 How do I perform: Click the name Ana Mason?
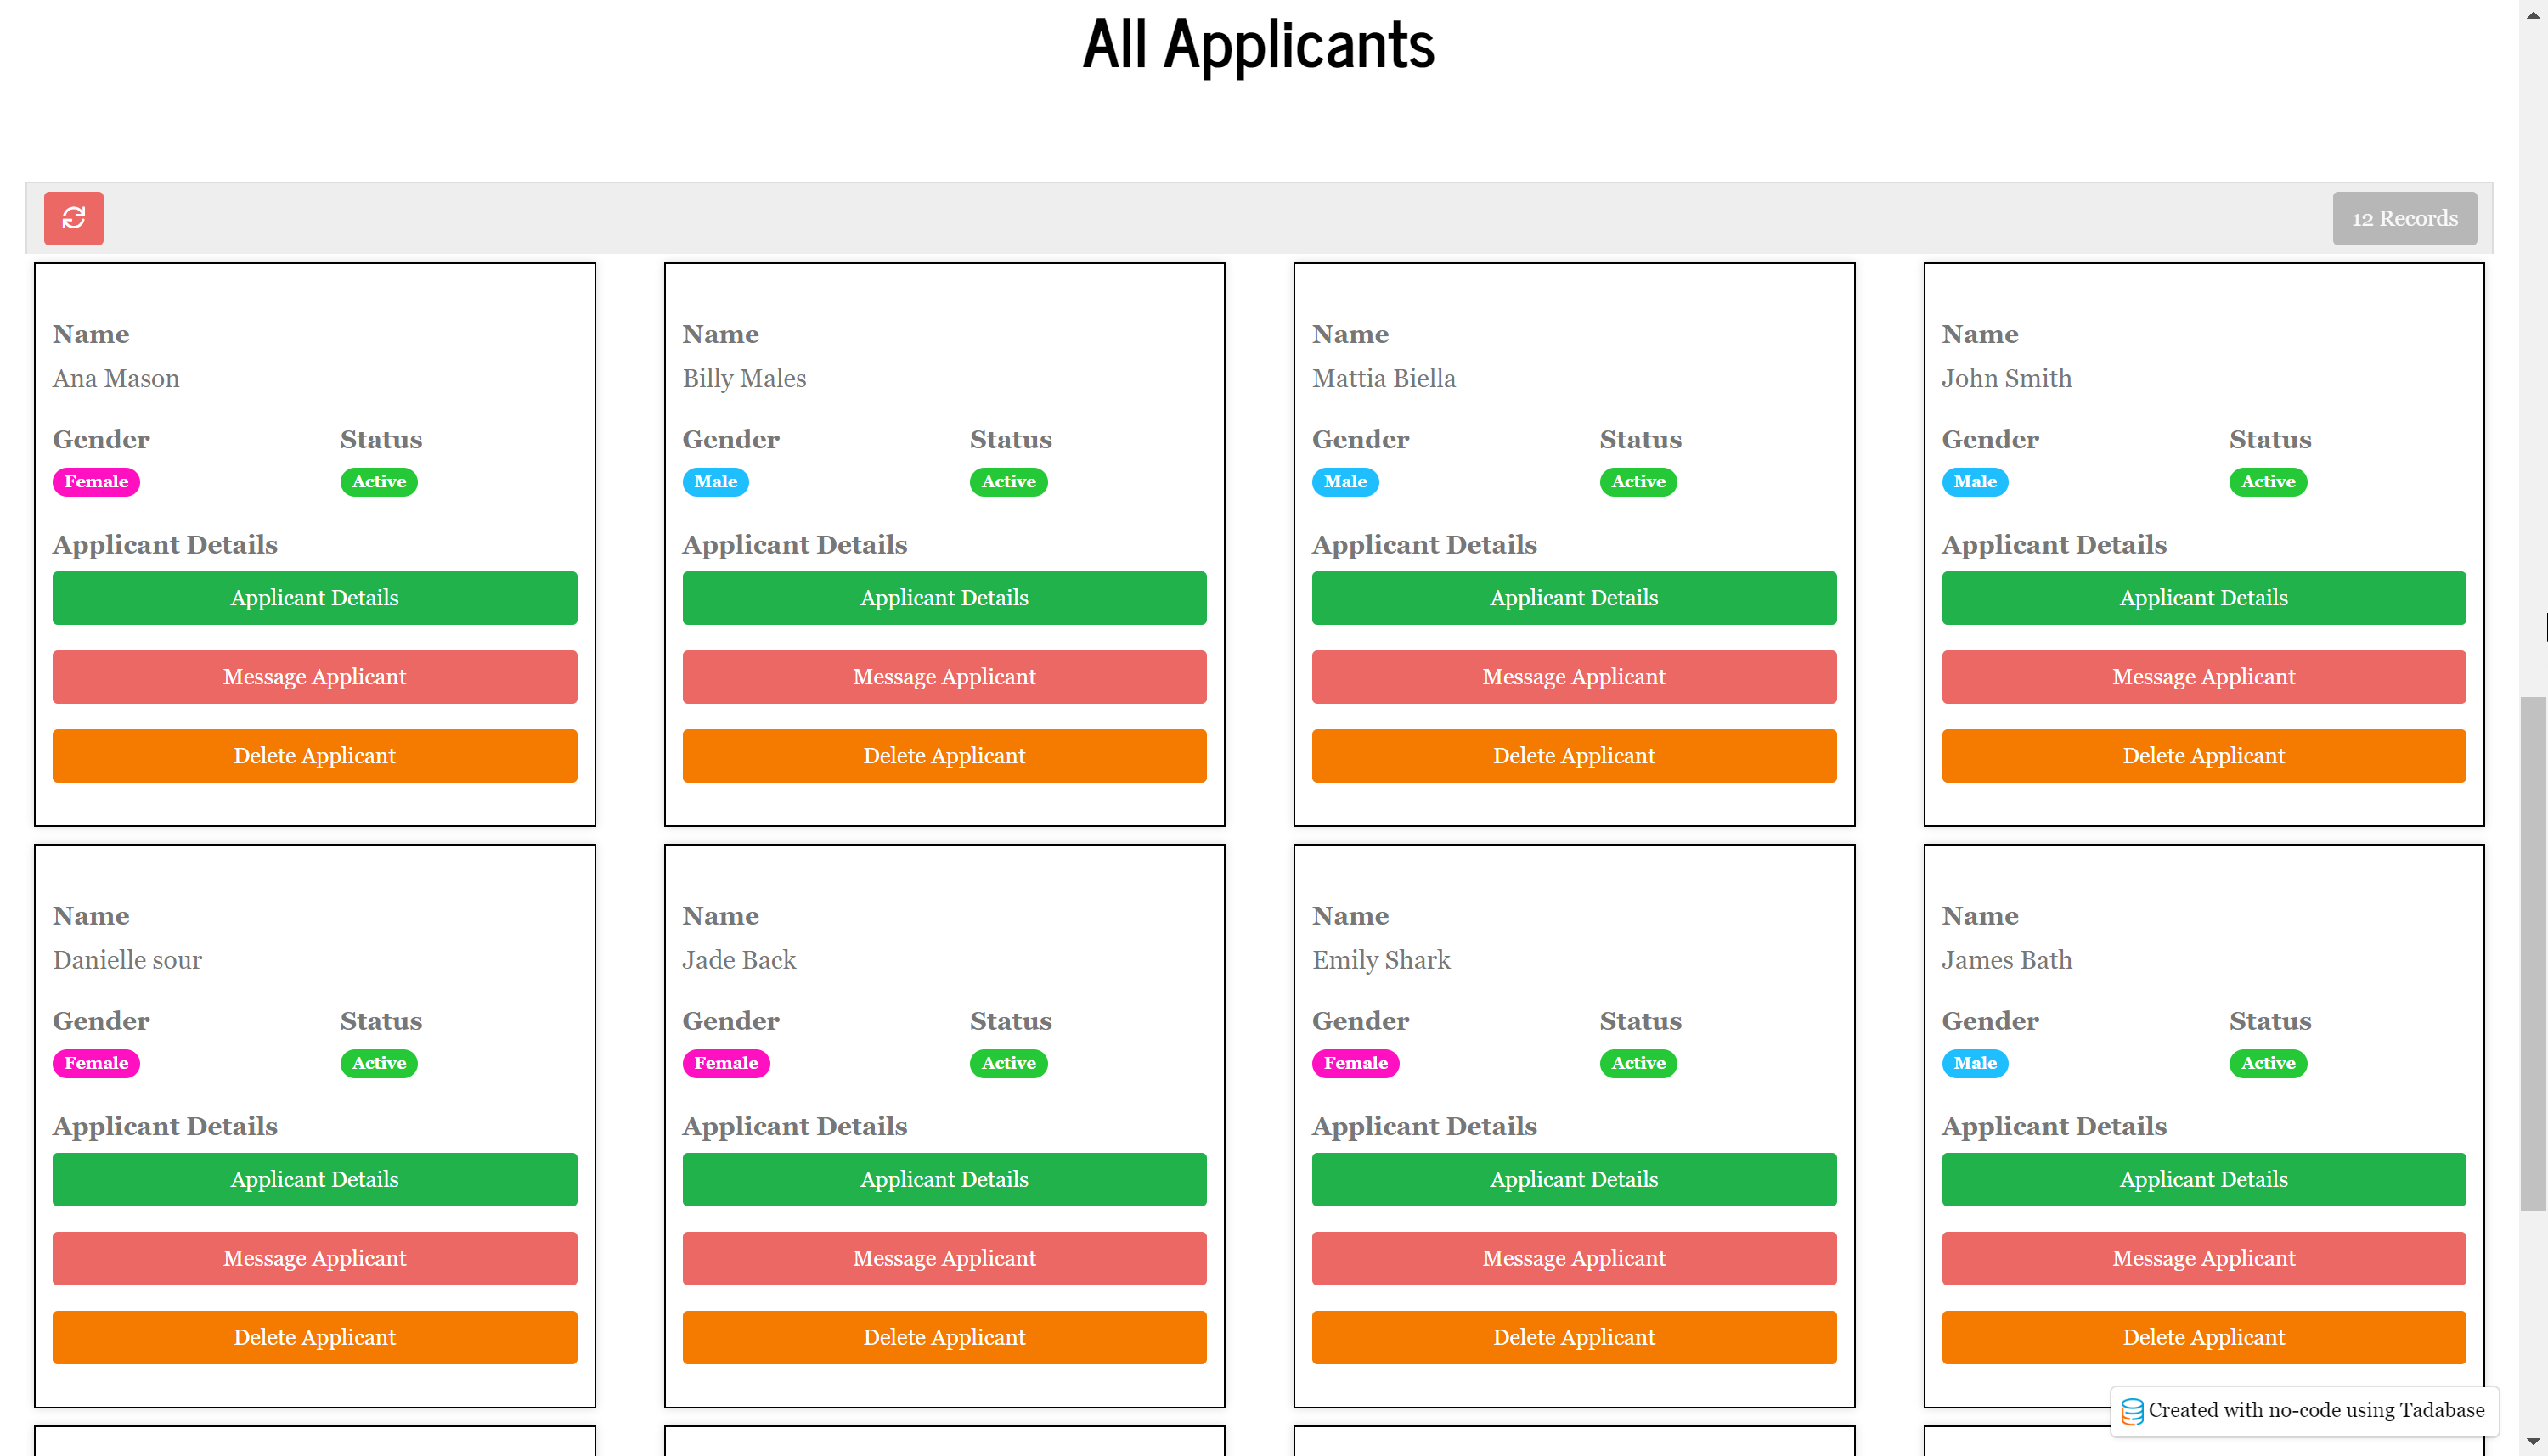tap(116, 379)
